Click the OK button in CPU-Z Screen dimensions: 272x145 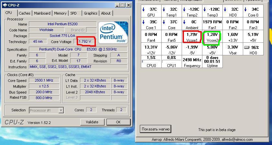click(118, 122)
